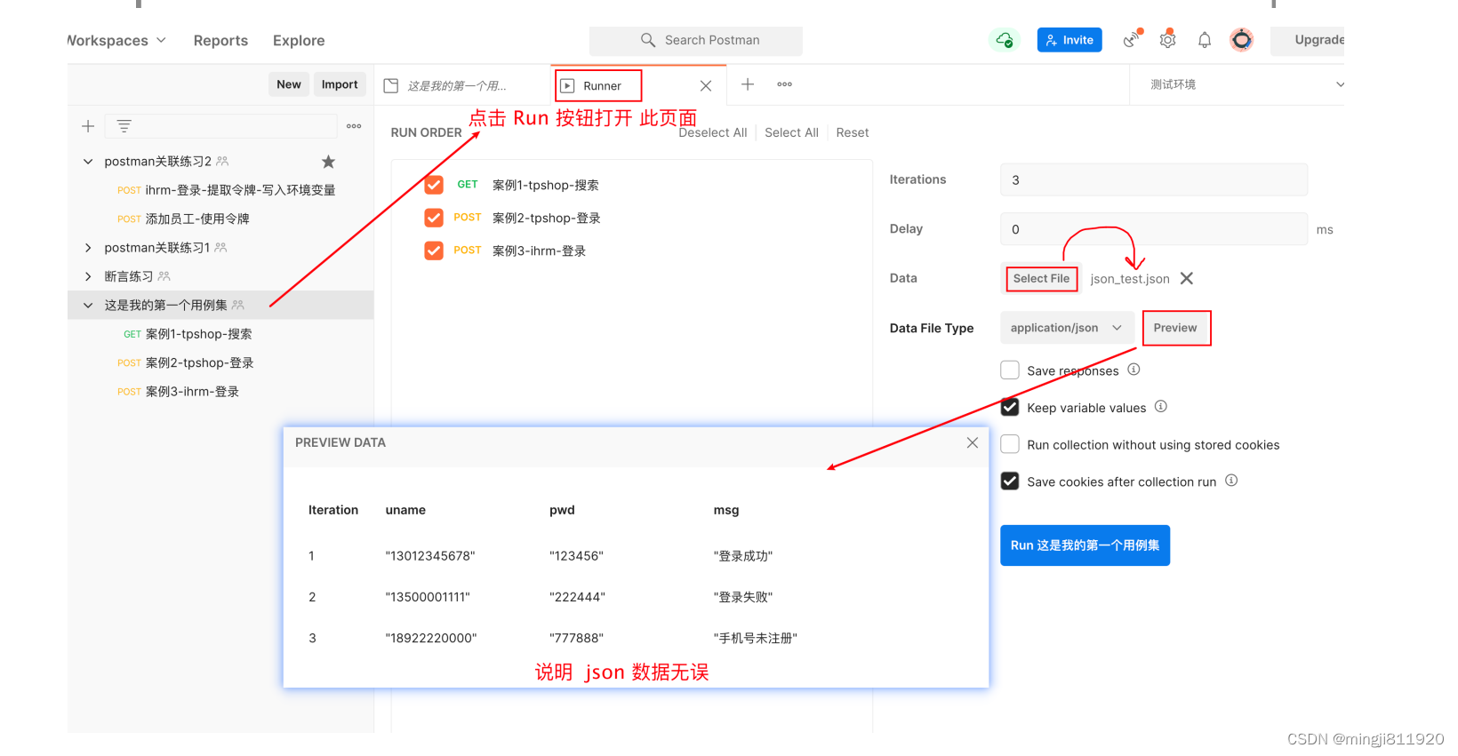The image size is (1458, 756).
Task: Open the satellite capture requests icon
Action: pos(1132,39)
